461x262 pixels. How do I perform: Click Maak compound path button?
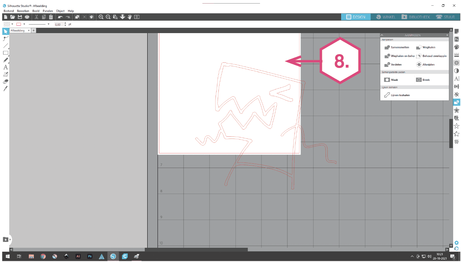(x=391, y=80)
